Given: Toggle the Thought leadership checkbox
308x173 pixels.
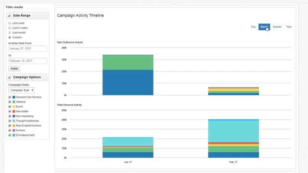Looking at the screenshot, I should [10, 121].
